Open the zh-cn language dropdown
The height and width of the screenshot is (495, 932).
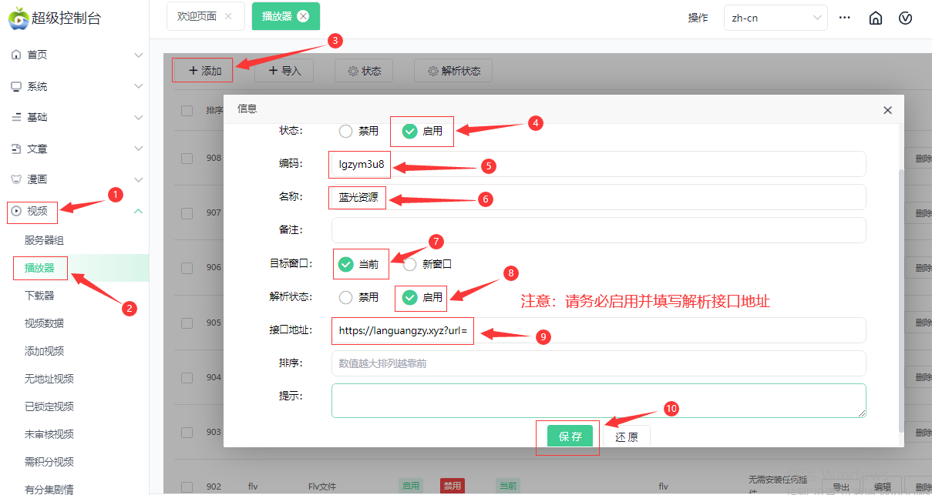click(x=775, y=18)
